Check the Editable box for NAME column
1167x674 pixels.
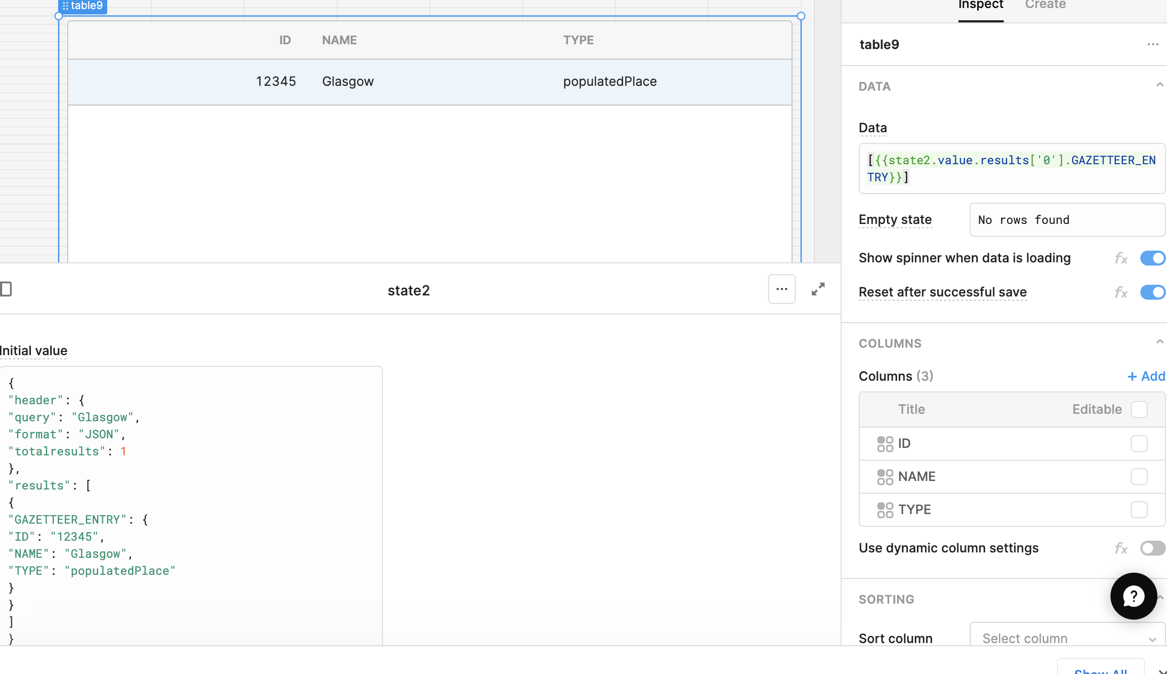click(x=1139, y=477)
